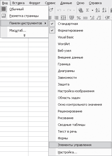This screenshot has width=112, height=156.
Task: Open the AutoSum dropdown arrow
Action: click(x=92, y=10)
